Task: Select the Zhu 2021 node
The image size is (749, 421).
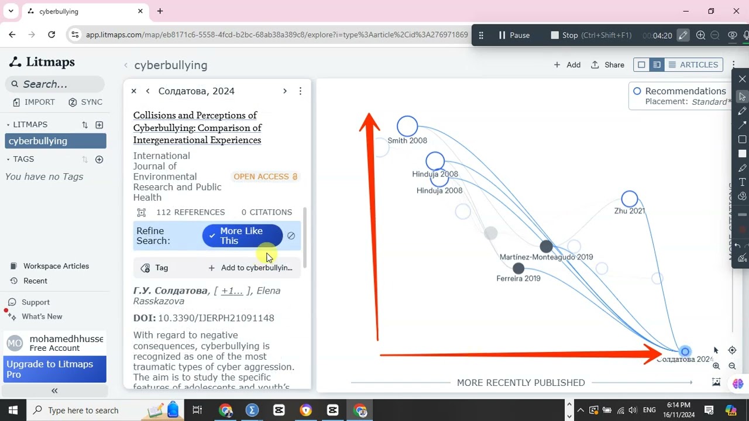Action: click(630, 199)
